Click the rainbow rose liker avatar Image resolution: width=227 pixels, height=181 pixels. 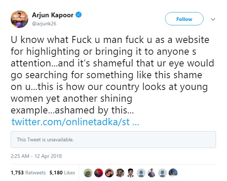click(x=99, y=172)
